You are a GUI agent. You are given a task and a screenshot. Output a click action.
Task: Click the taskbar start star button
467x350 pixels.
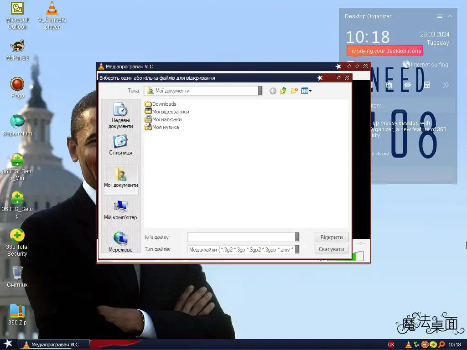8,344
